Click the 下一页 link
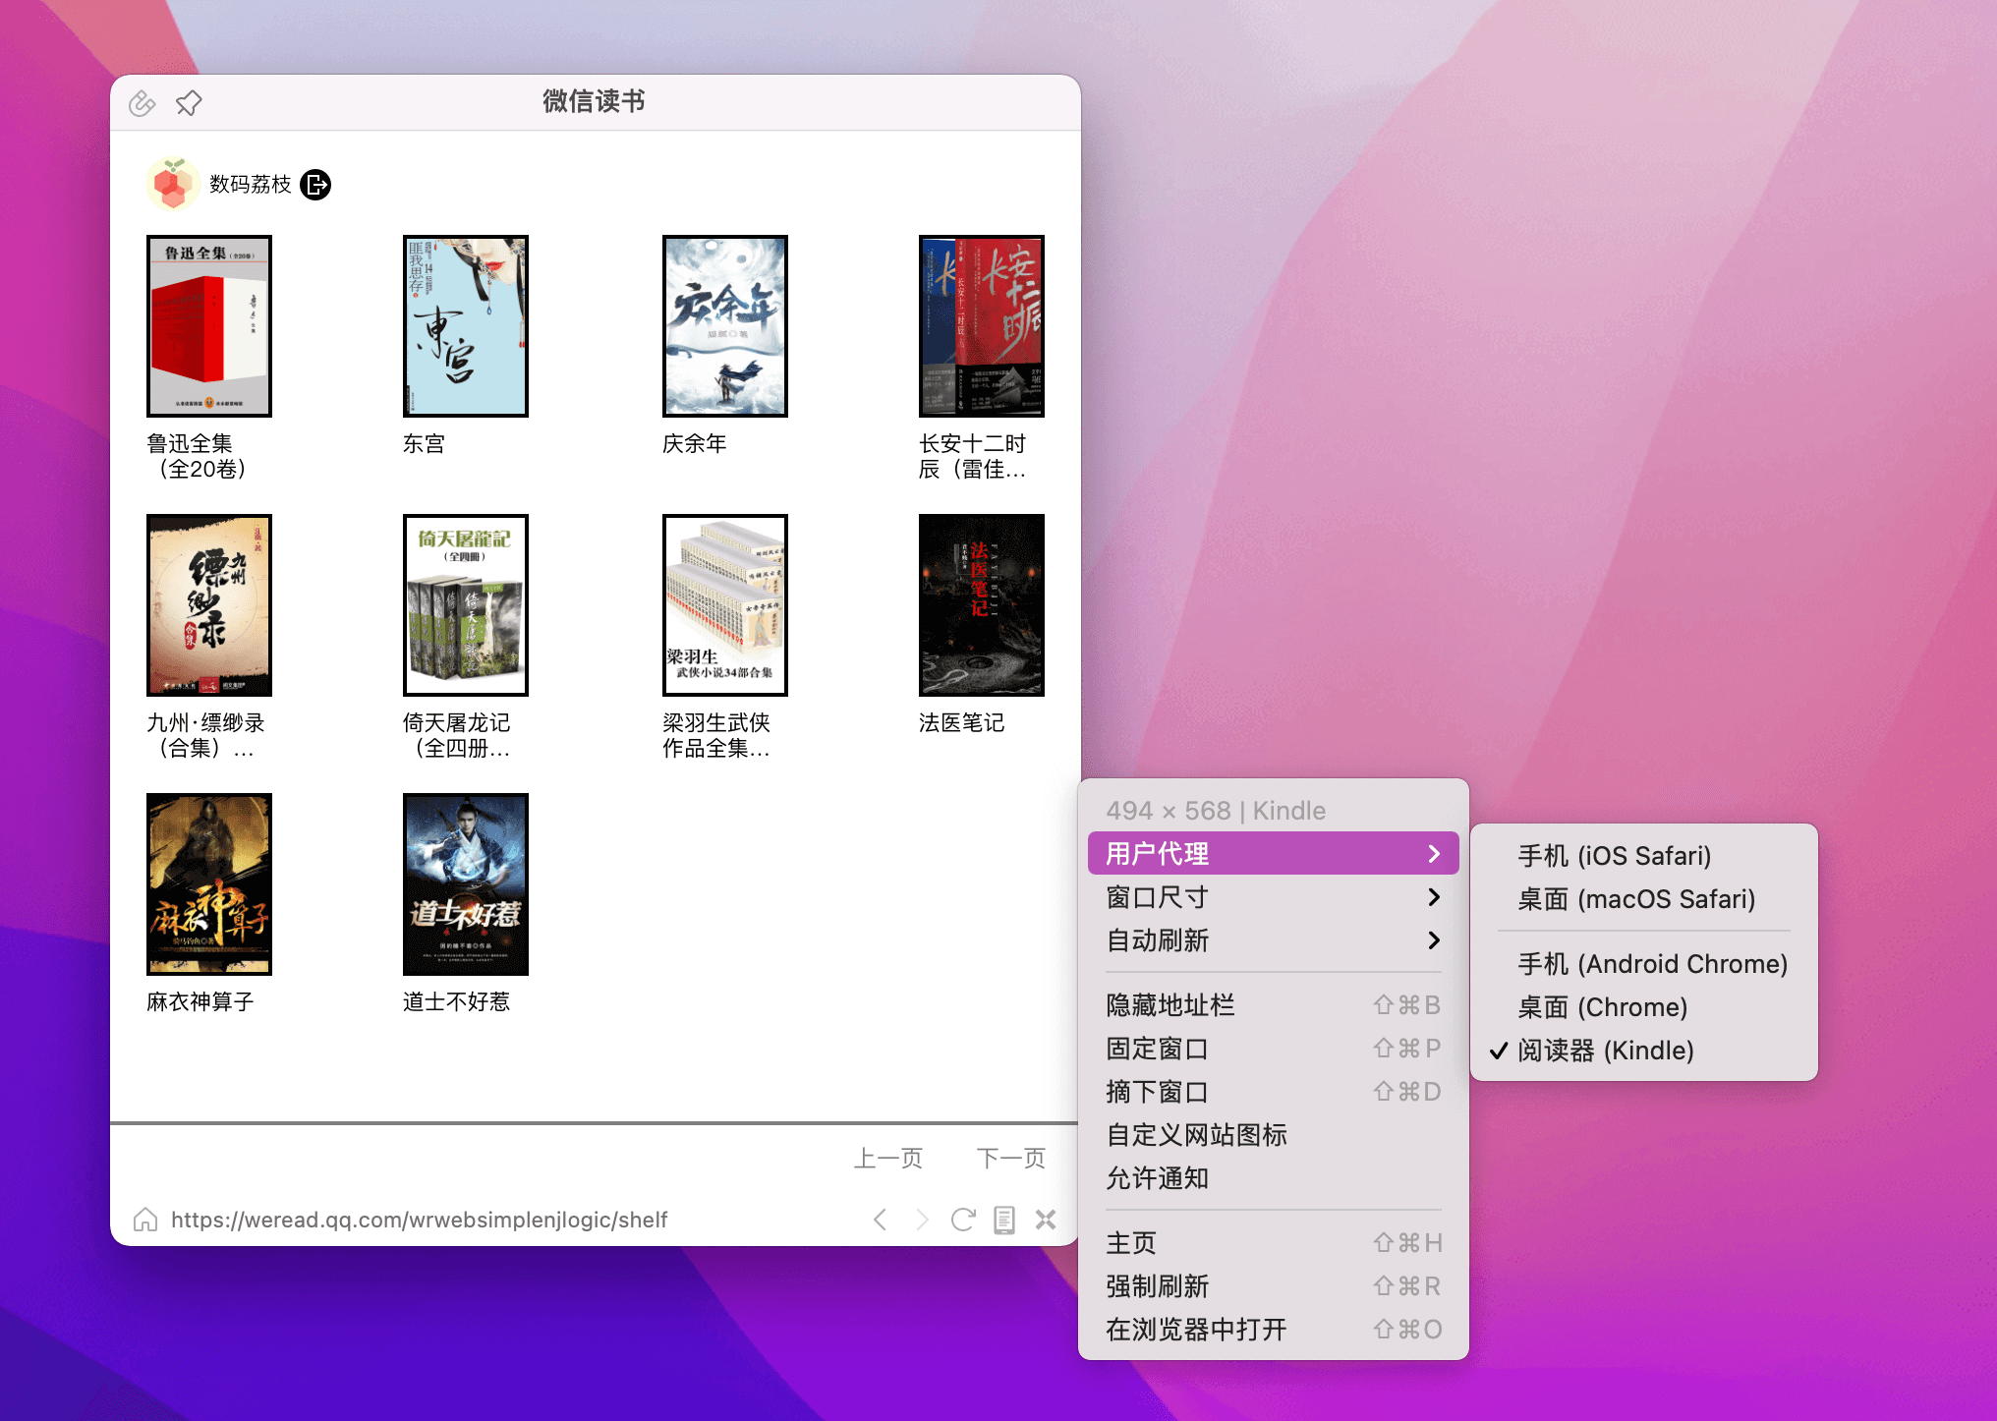 (x=1010, y=1158)
